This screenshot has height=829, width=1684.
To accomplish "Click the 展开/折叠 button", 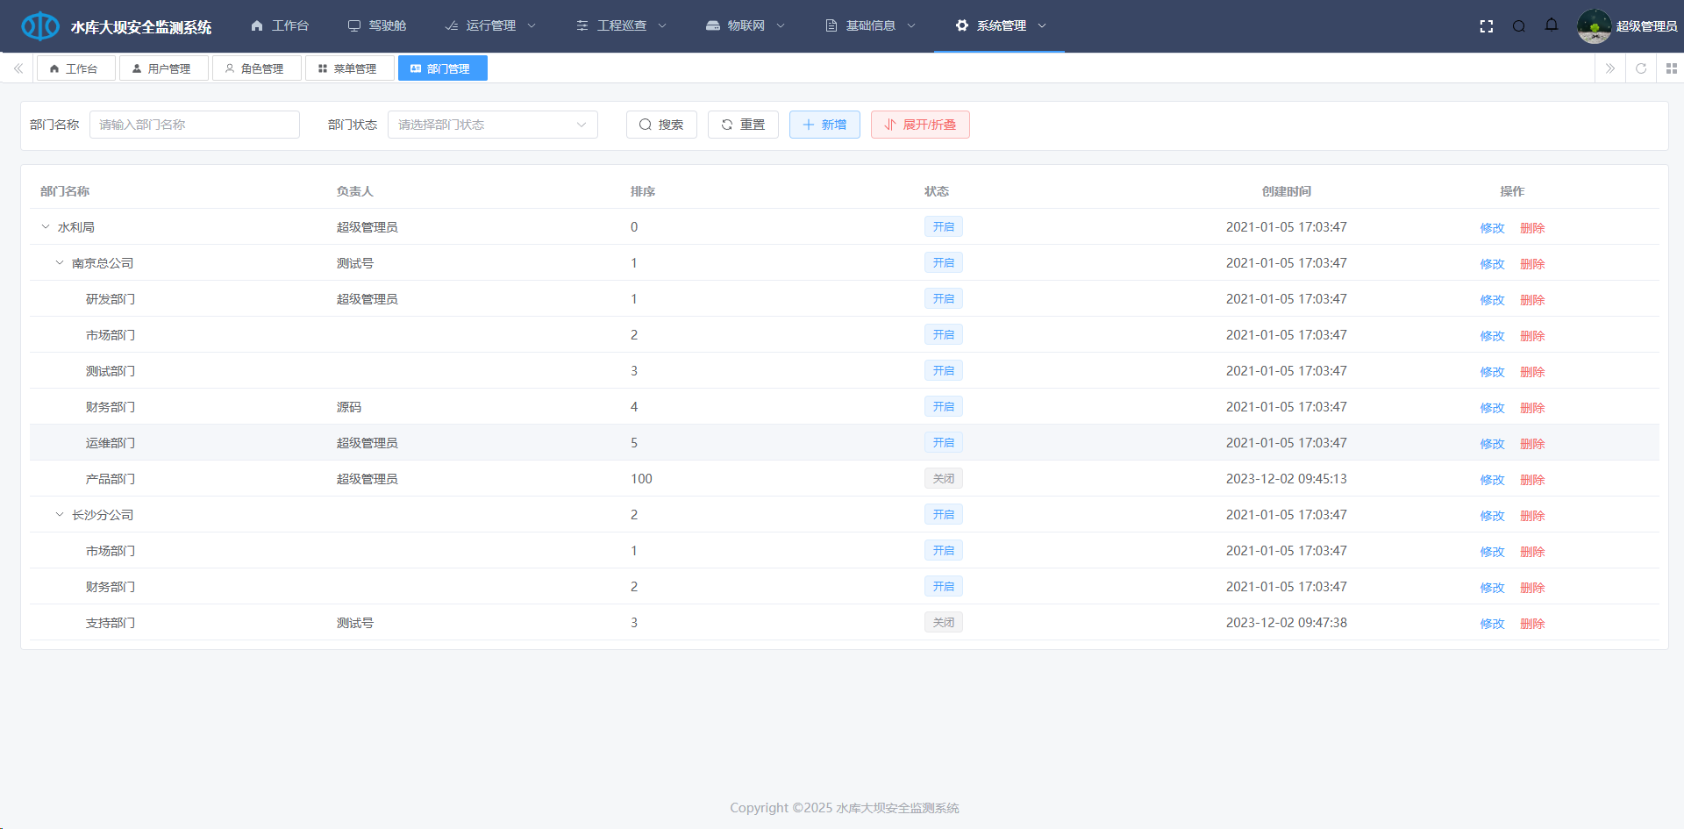I will (920, 125).
